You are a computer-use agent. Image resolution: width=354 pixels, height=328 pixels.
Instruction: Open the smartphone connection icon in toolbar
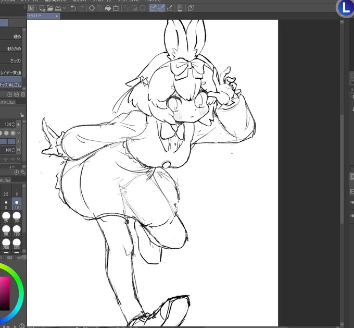click(x=180, y=8)
